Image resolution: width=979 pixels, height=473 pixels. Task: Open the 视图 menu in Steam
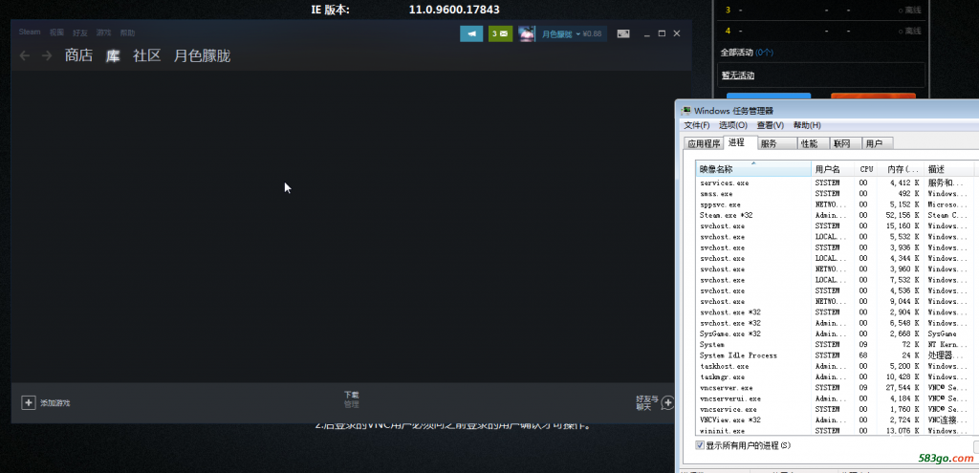click(x=56, y=32)
